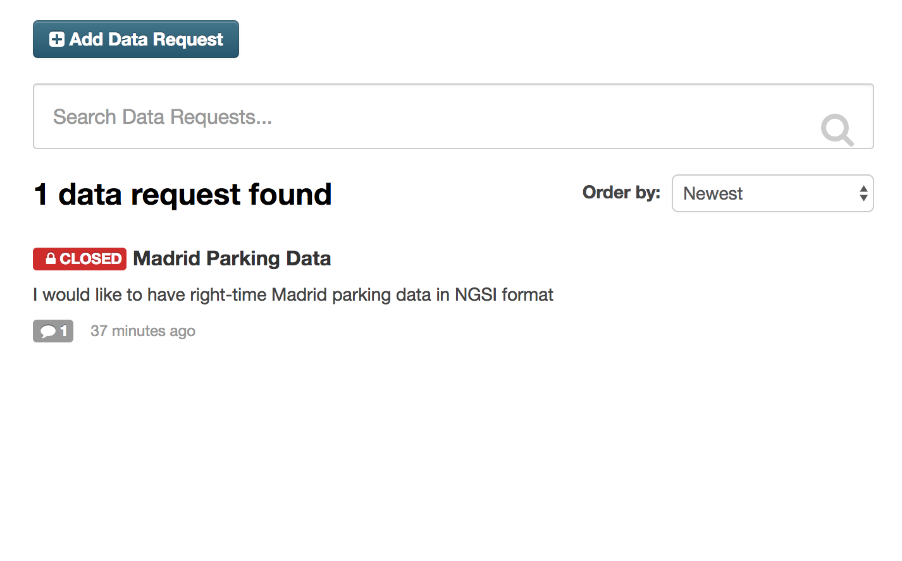Click the gray comments badge under Madrid request

(x=53, y=331)
